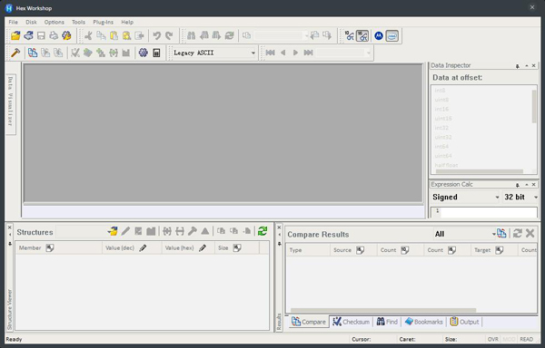Click the Print icon in toolbar
This screenshot has width=545, height=348.
(54, 35)
